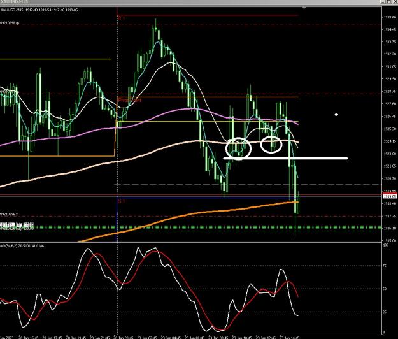Click stochastic scale level 100
Image resolution: width=398 pixels, height=339 pixels.
[386, 245]
